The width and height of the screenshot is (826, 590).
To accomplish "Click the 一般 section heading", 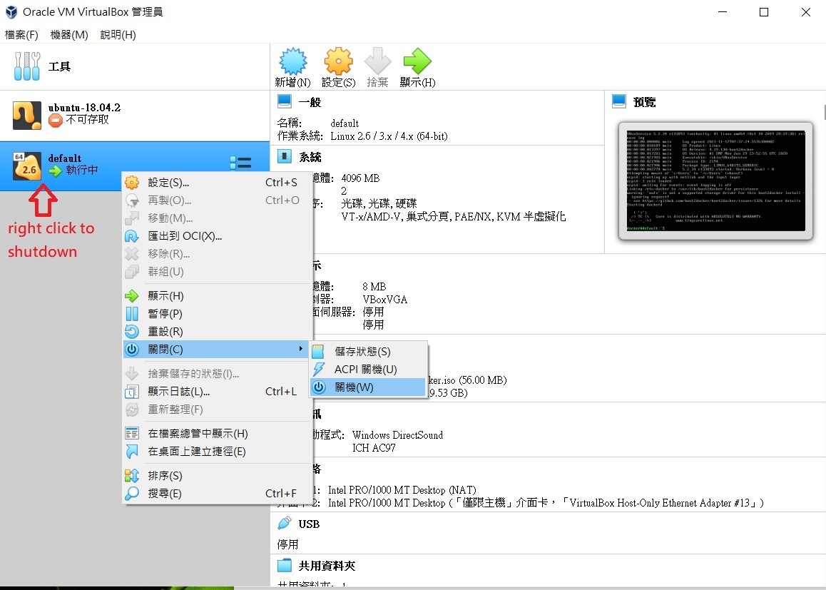I will [310, 102].
